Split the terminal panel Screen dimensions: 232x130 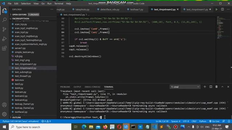[x=211, y=87]
